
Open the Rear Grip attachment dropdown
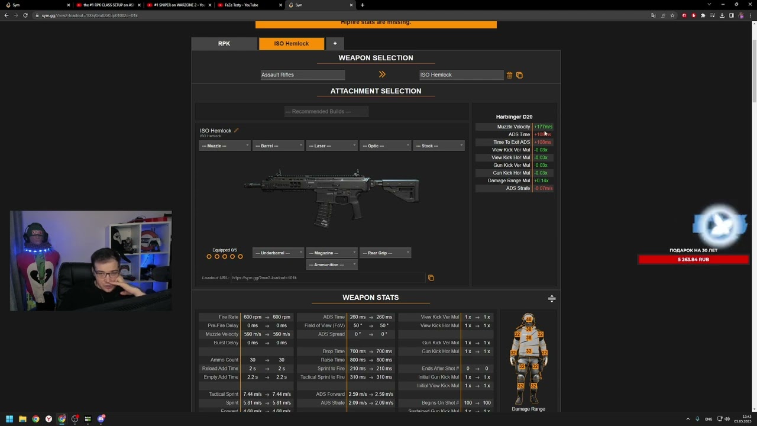pos(385,253)
